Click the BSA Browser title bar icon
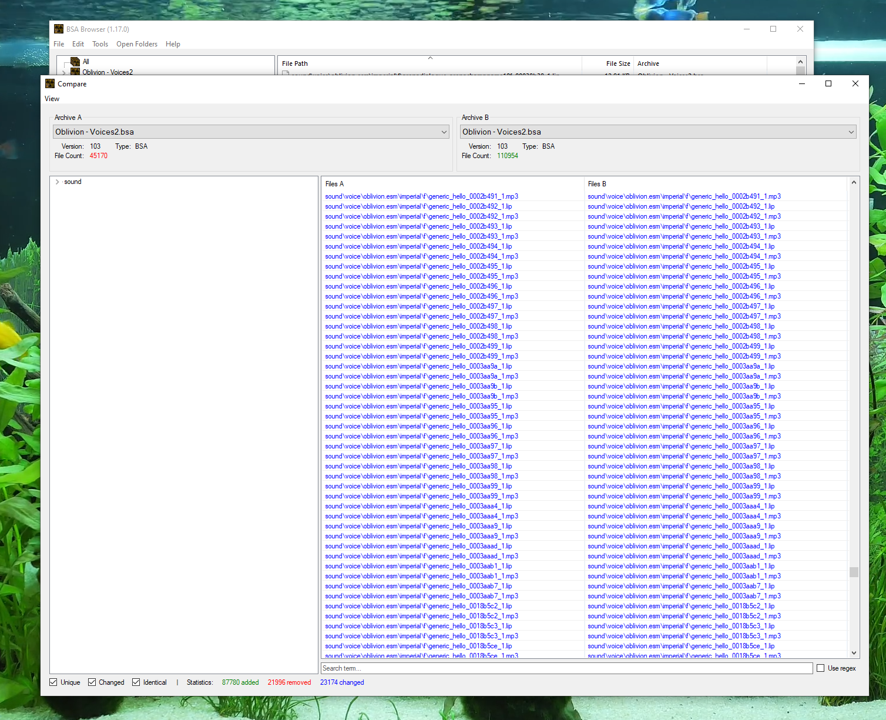This screenshot has height=720, width=886. pyautogui.click(x=59, y=29)
